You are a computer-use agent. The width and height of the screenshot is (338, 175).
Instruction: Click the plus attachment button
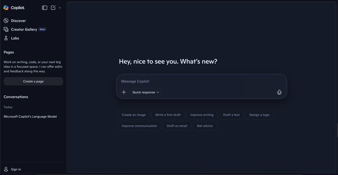coord(124,92)
